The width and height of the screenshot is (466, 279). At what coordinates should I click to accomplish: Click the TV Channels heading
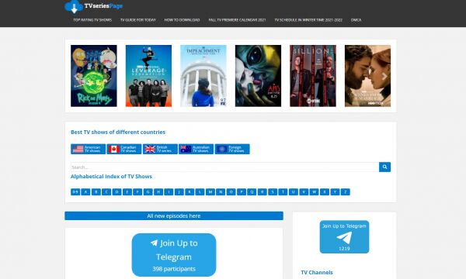click(317, 272)
